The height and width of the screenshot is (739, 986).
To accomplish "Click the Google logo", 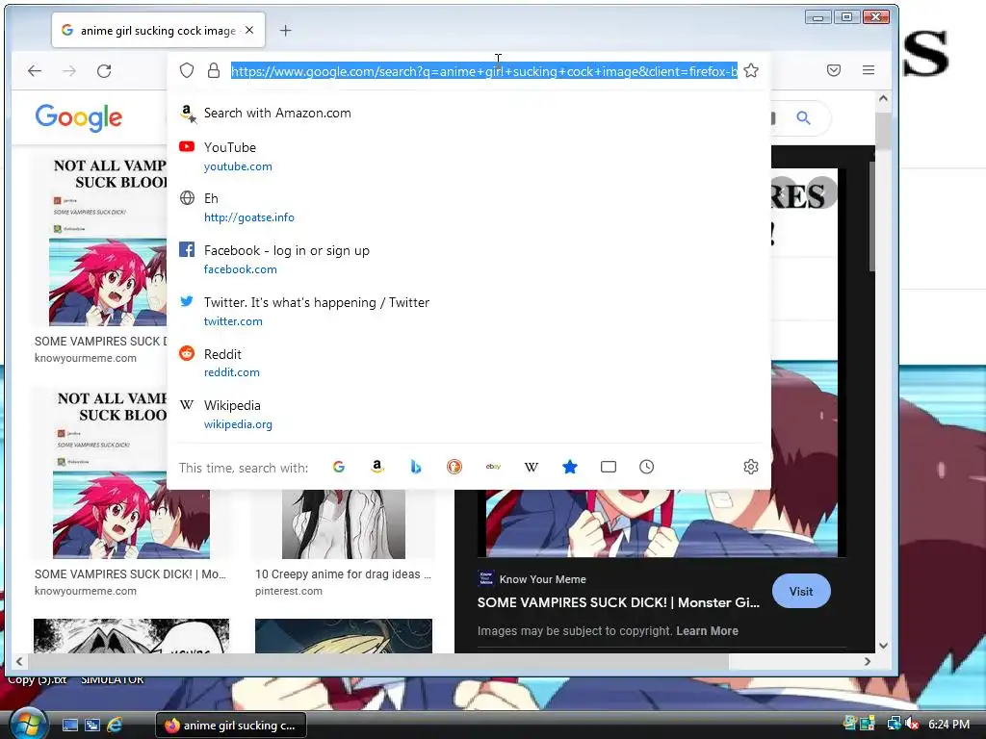I will (79, 117).
